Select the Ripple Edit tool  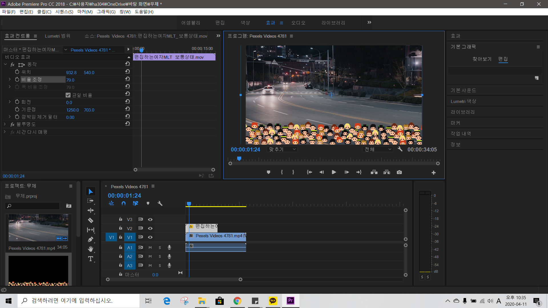click(x=90, y=210)
